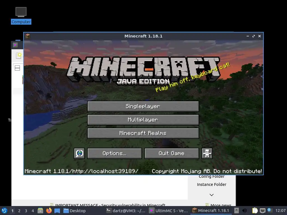Click the Minecraft 1.18.1 taskbar entry

pos(211,211)
